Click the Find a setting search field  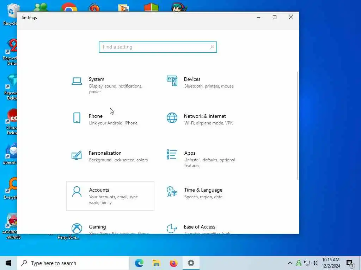(158, 47)
